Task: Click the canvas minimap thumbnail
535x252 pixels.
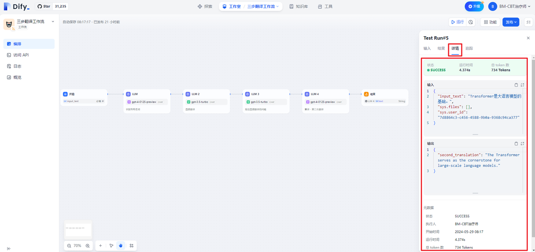Action: click(x=78, y=229)
